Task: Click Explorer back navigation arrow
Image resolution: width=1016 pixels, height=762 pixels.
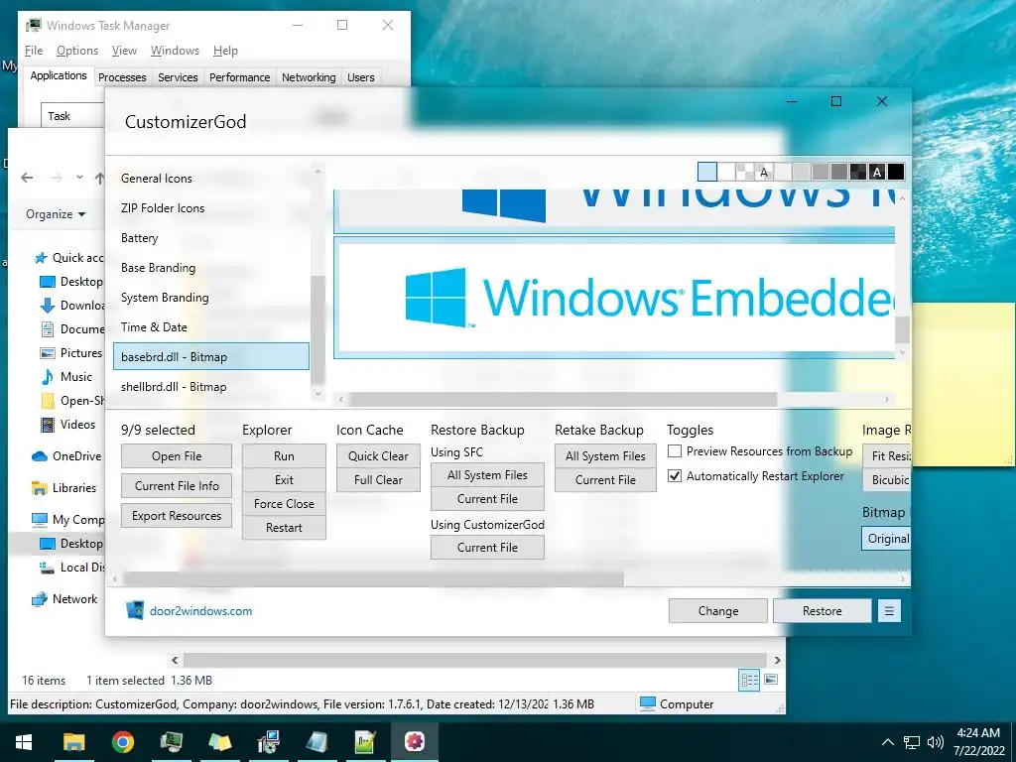Action: (x=27, y=178)
